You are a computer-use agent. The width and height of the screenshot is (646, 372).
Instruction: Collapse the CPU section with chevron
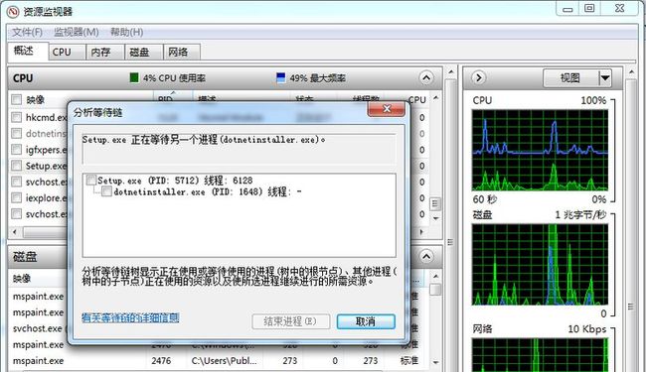click(426, 77)
